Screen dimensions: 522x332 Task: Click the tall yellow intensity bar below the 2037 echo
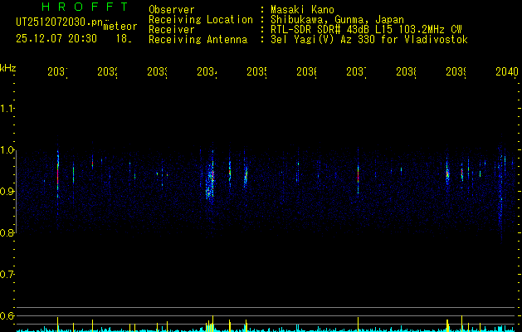click(359, 325)
